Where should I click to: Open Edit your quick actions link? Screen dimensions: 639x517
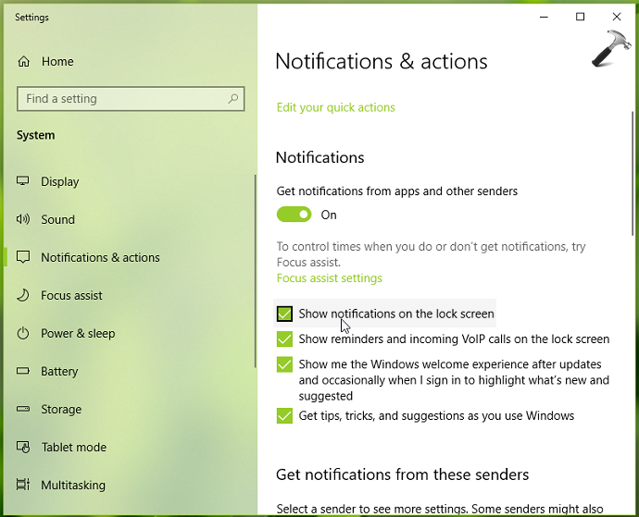point(336,107)
